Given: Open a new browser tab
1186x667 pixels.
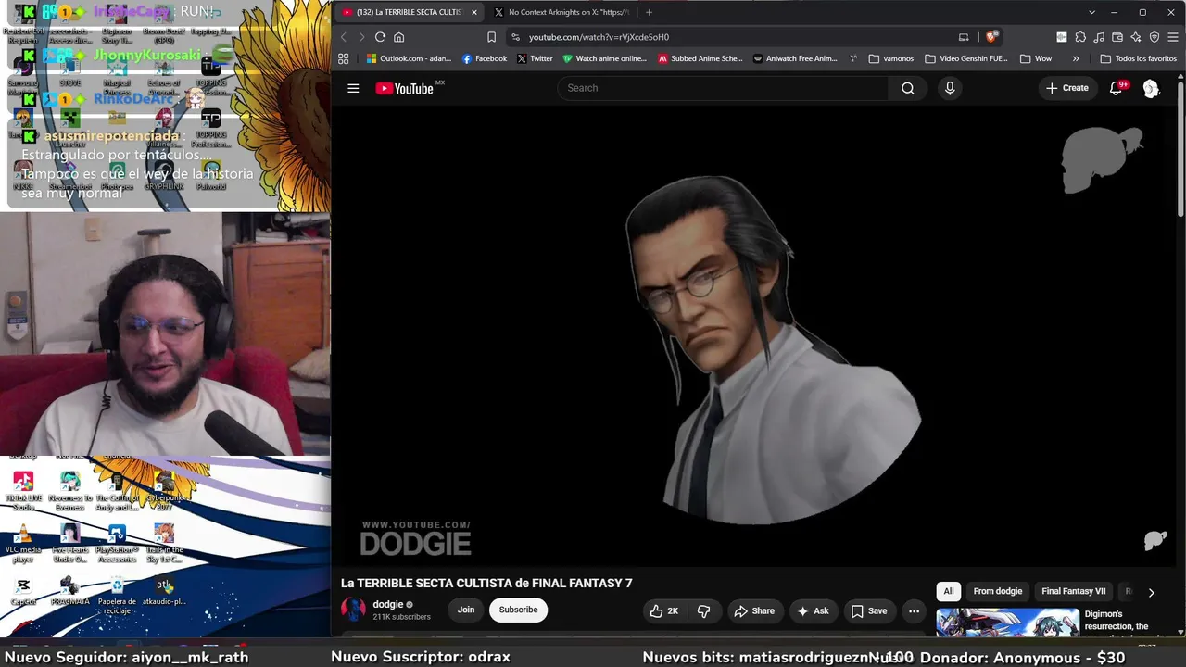Looking at the screenshot, I should click(x=649, y=12).
